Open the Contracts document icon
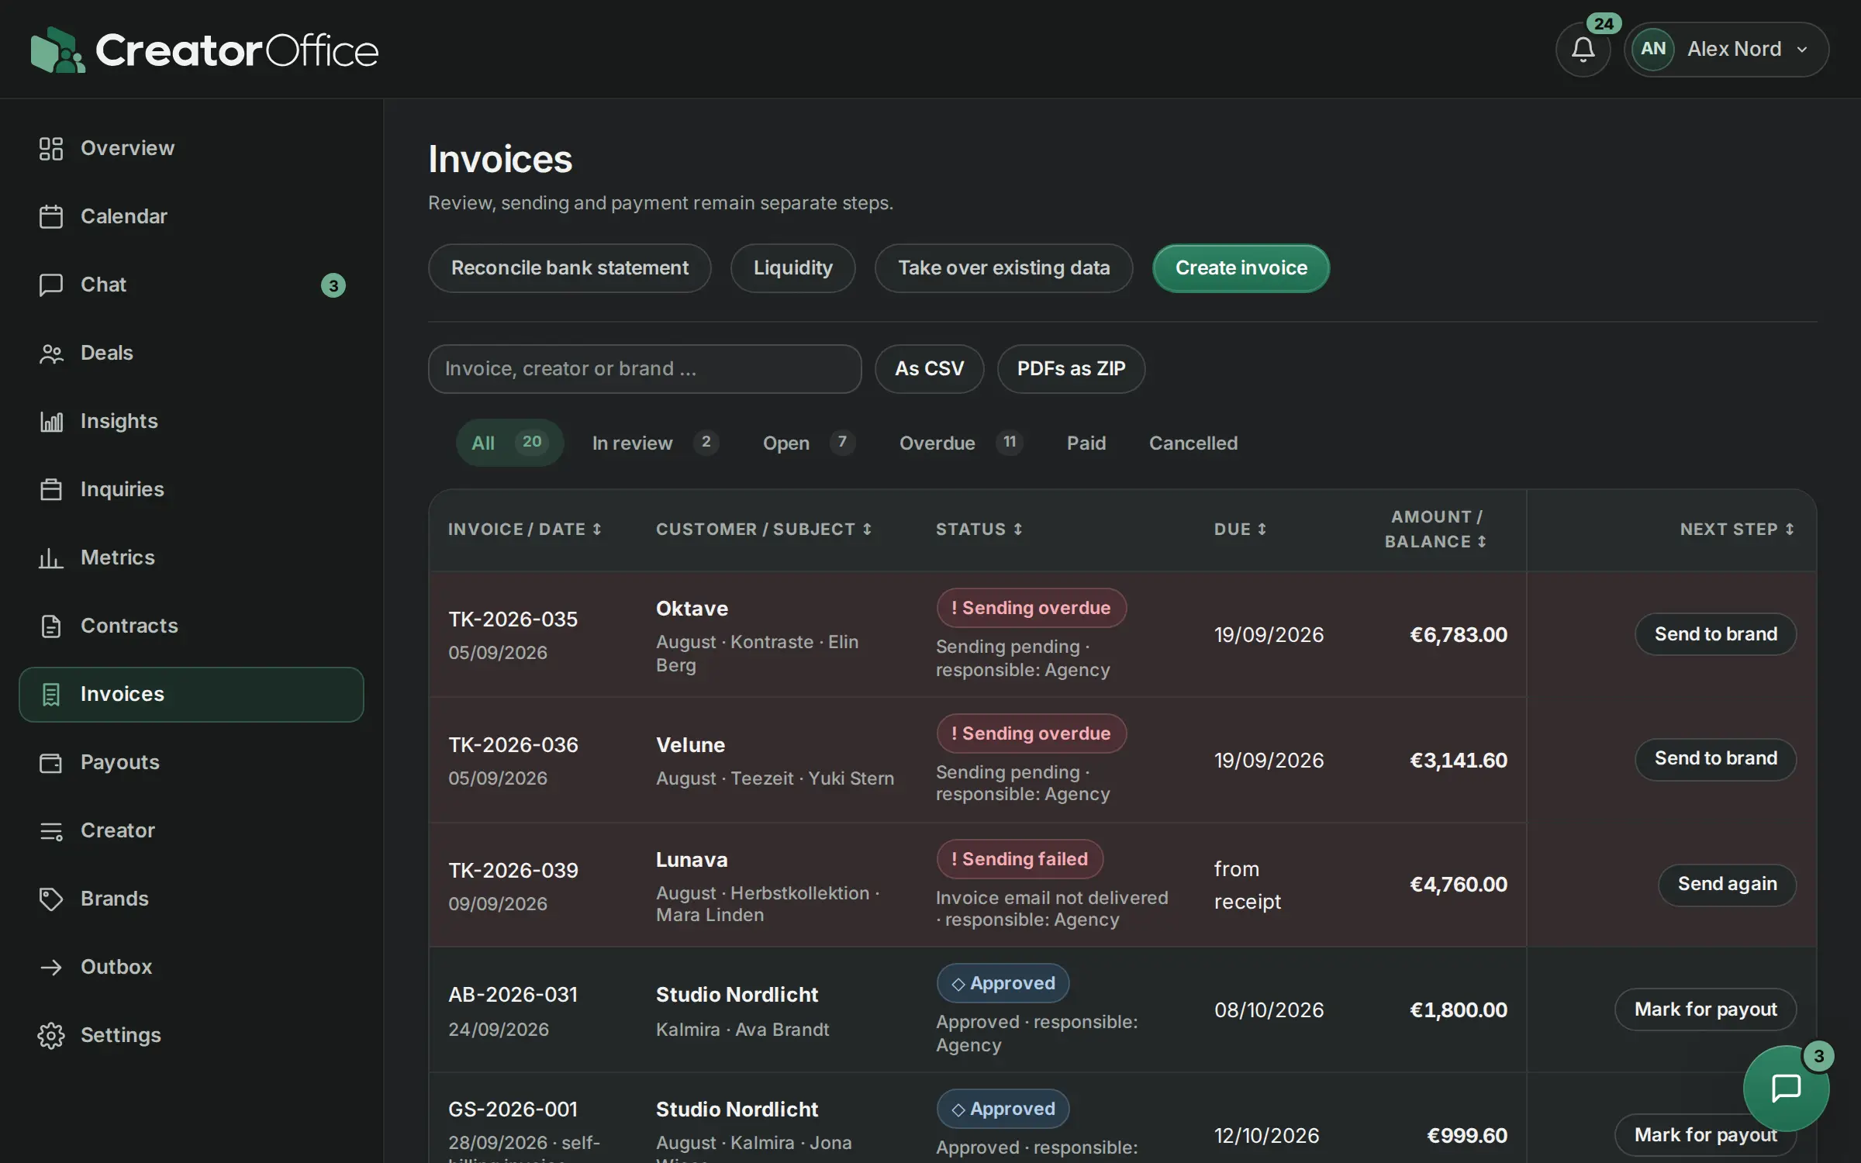This screenshot has height=1163, width=1861. (51, 626)
